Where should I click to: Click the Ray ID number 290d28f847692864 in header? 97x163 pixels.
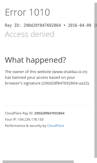click(x=42, y=25)
